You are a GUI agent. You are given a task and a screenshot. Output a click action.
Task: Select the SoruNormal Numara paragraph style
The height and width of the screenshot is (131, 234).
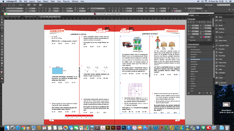pyautogui.click(x=196, y=52)
